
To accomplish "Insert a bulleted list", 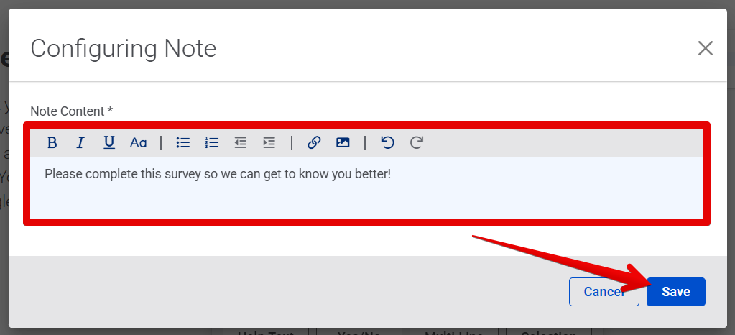I will (183, 143).
